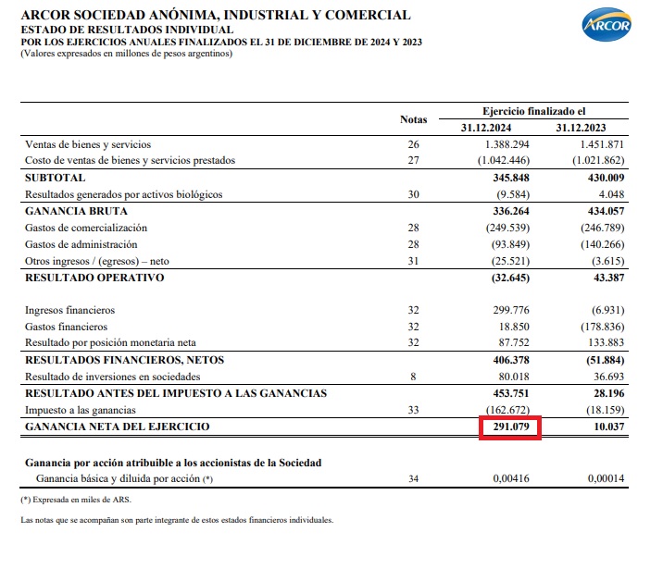This screenshot has height=569, width=663.
Task: Click the 31.12.2024 column header
Action: coord(486,128)
